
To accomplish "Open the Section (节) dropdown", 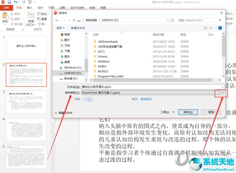I will click(x=42, y=24).
